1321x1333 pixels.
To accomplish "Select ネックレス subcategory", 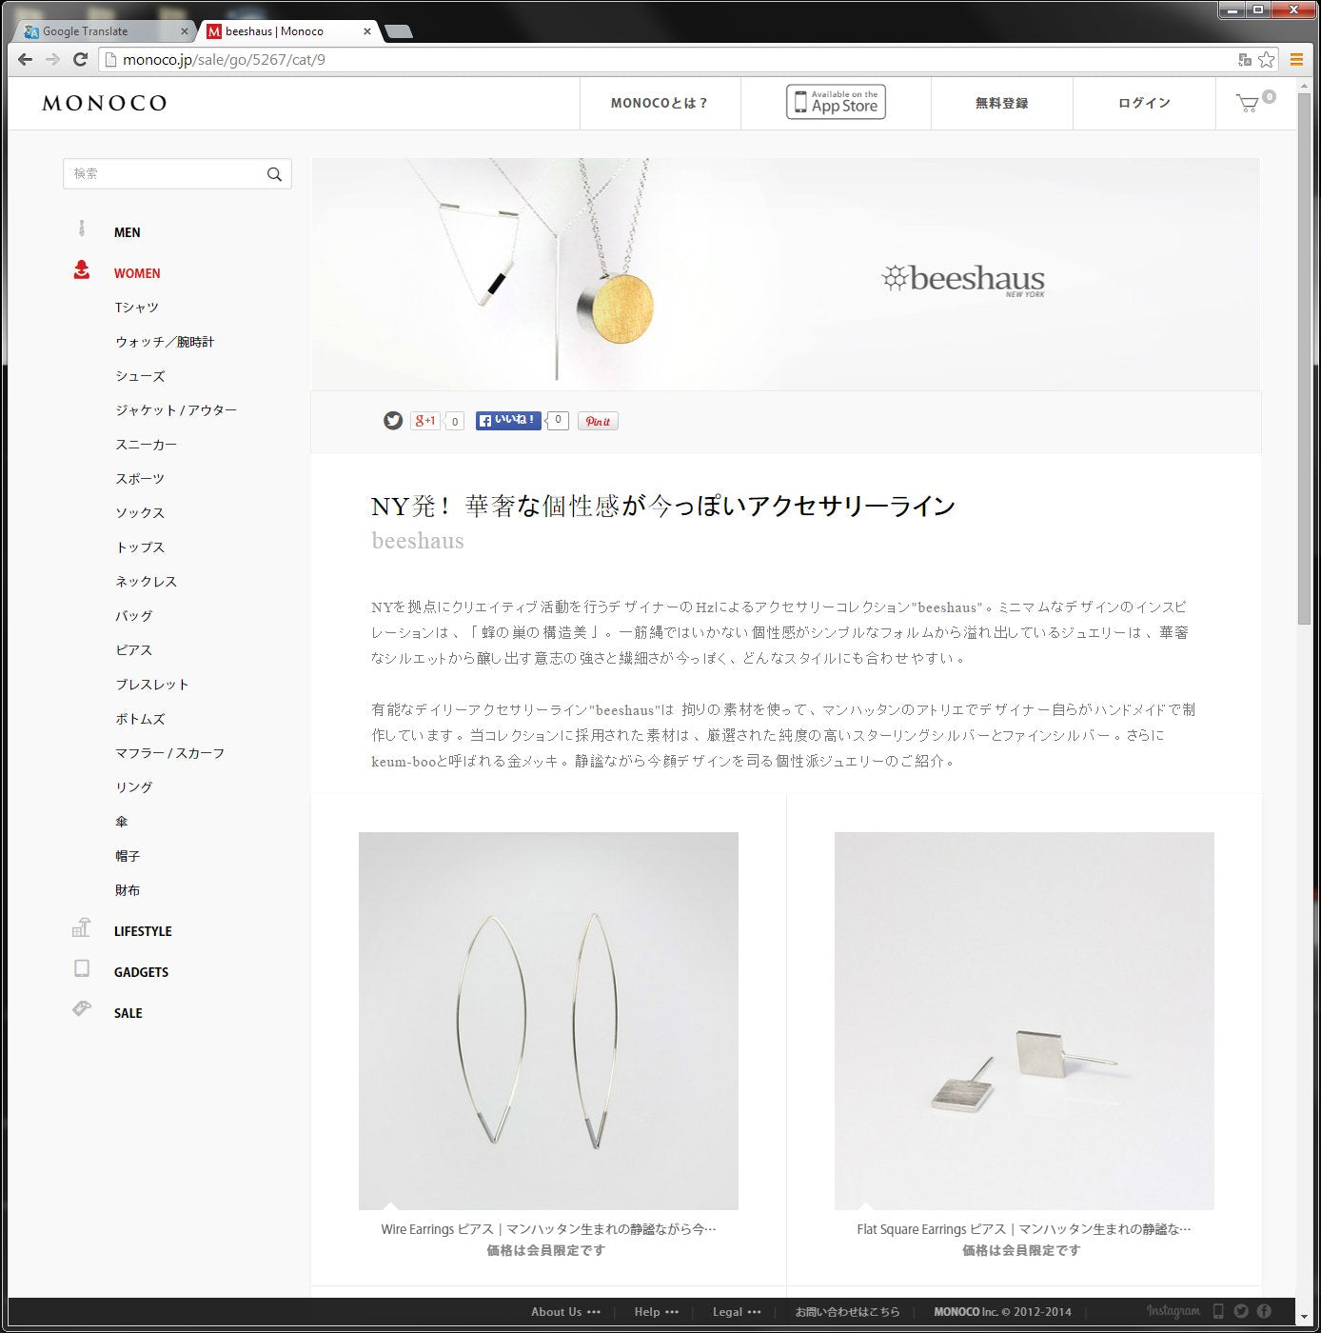I will [146, 582].
